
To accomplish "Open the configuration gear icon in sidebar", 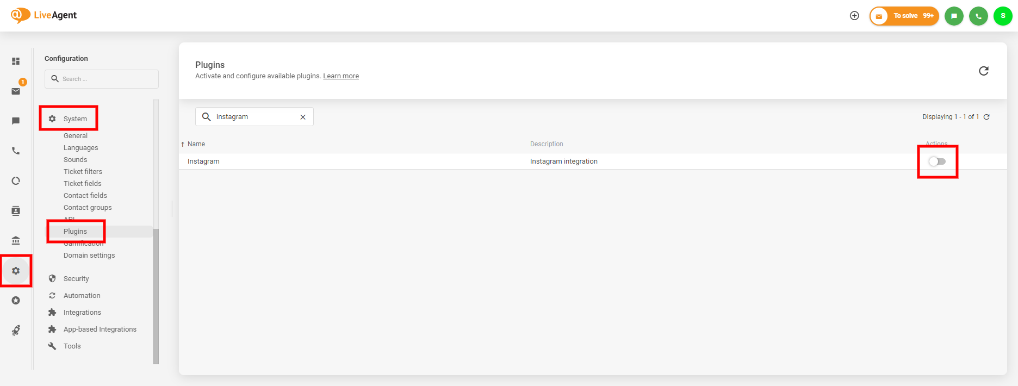I will pyautogui.click(x=16, y=270).
